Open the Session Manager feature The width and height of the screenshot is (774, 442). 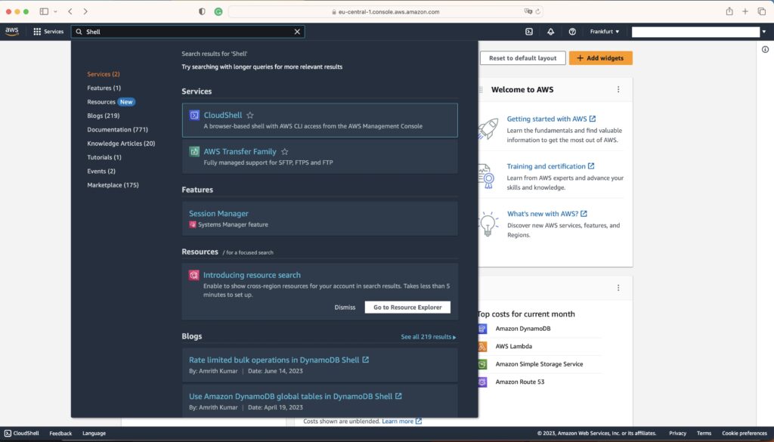(218, 213)
